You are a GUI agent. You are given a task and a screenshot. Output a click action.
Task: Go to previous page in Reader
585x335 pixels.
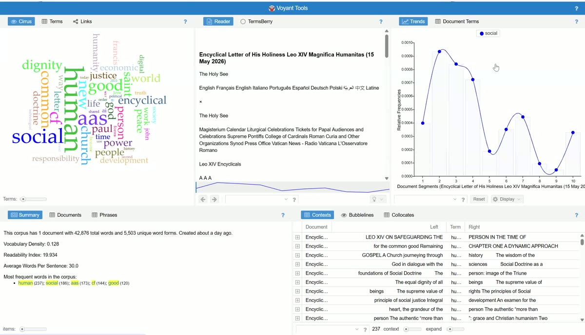(x=203, y=199)
